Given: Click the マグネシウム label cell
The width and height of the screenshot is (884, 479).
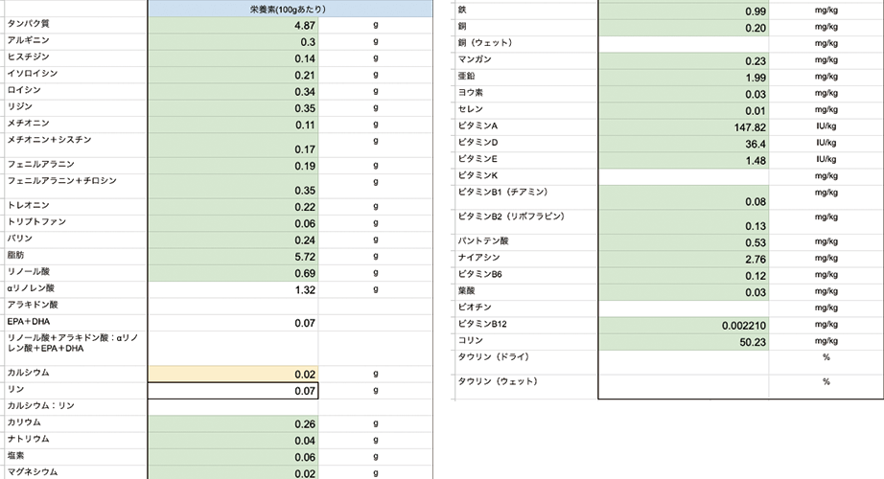Looking at the screenshot, I should [x=74, y=471].
